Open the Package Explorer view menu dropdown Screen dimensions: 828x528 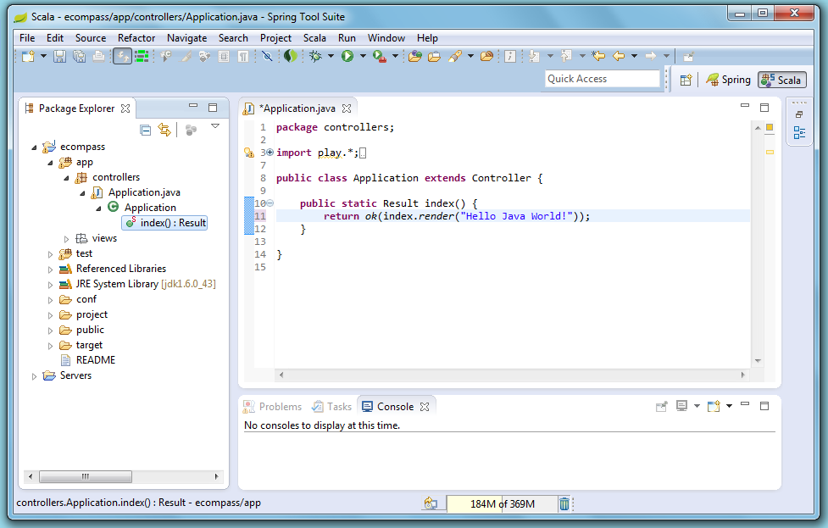point(214,125)
